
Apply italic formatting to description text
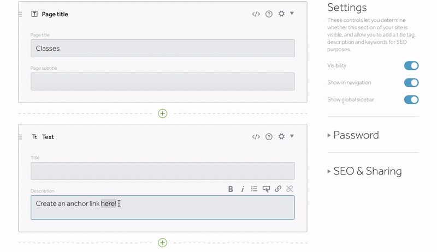click(x=243, y=189)
